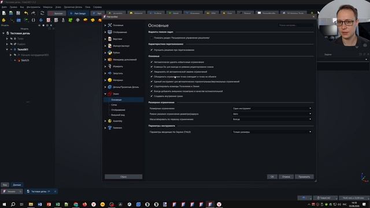Screen dimensions: 370x208
Task: Switch to the Sketcher workbench tab
Action: point(57,13)
